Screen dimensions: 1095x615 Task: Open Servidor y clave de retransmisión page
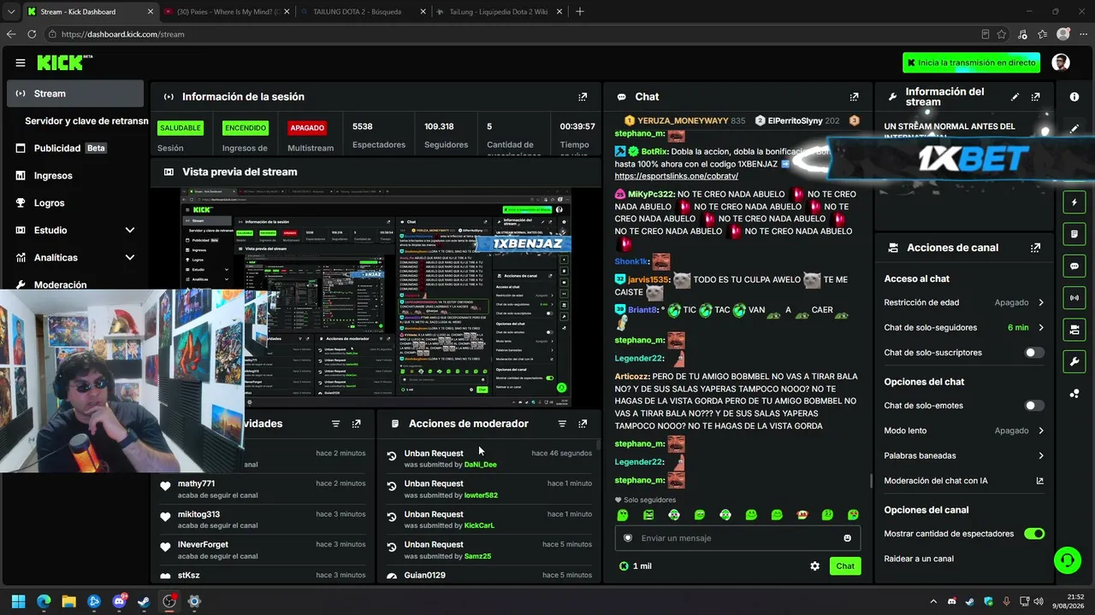86,121
